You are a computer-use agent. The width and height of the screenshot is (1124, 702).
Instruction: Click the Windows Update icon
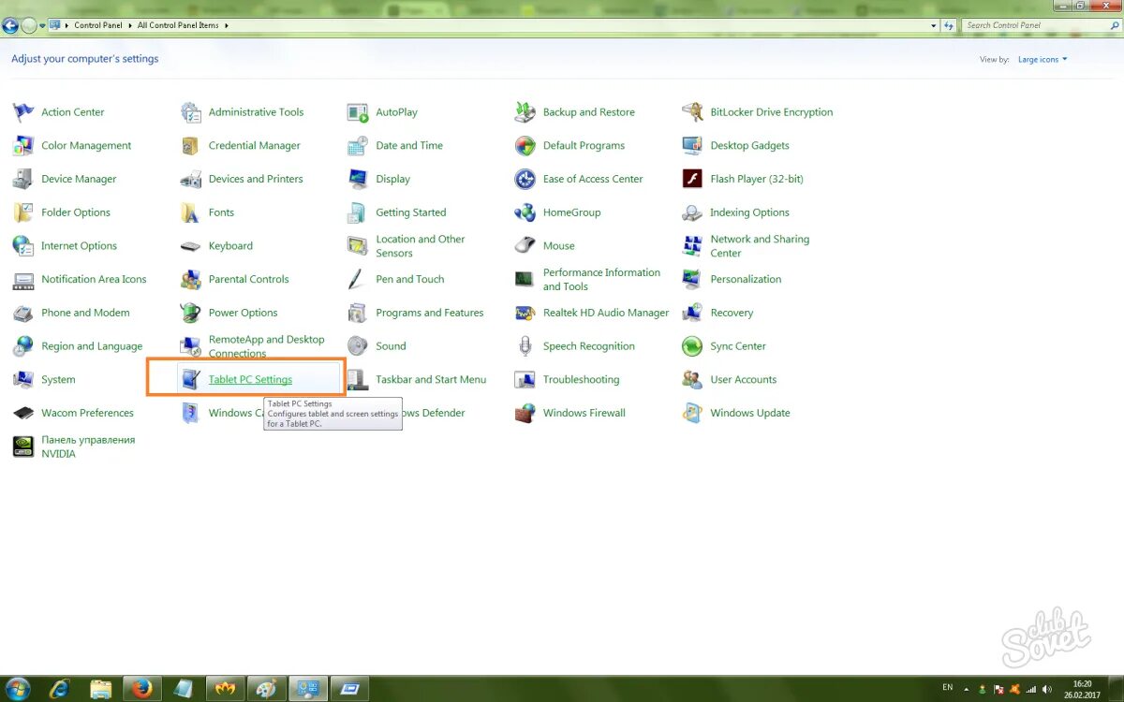point(692,413)
